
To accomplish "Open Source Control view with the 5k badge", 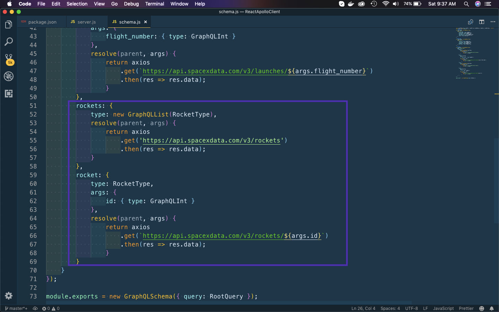I will click(9, 59).
